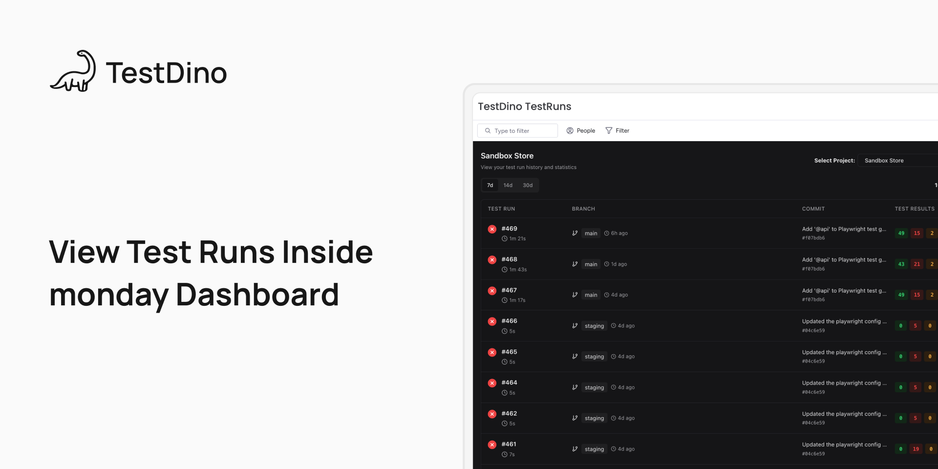Switch to the 7d time range

pos(490,186)
